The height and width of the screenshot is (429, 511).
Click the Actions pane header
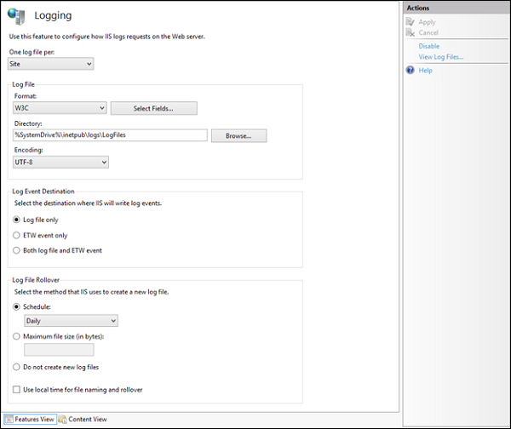point(456,8)
